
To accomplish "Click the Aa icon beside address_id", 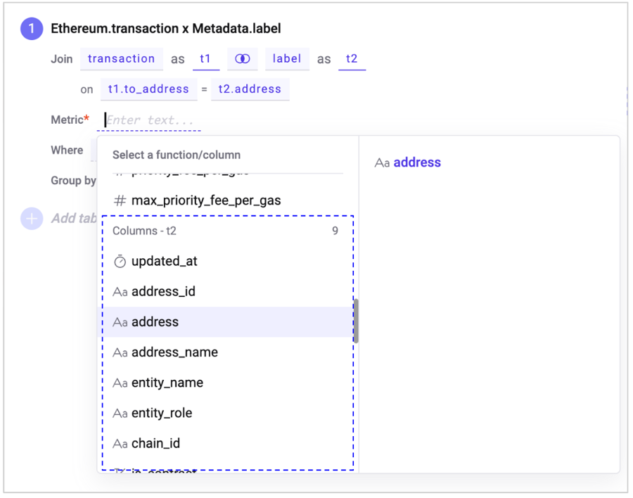I will tap(120, 292).
